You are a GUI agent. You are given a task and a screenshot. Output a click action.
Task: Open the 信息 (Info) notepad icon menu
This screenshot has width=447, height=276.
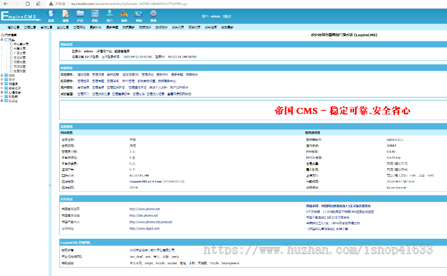point(66,16)
